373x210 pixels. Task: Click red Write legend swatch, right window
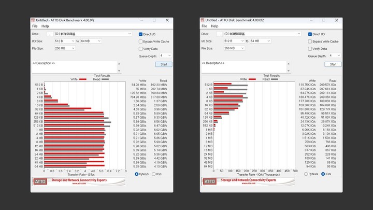(x=252, y=79)
